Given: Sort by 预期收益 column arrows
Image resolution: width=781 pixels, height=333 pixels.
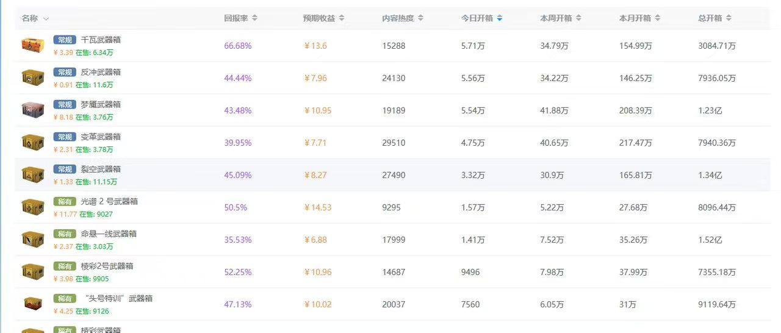Looking at the screenshot, I should click(x=342, y=18).
